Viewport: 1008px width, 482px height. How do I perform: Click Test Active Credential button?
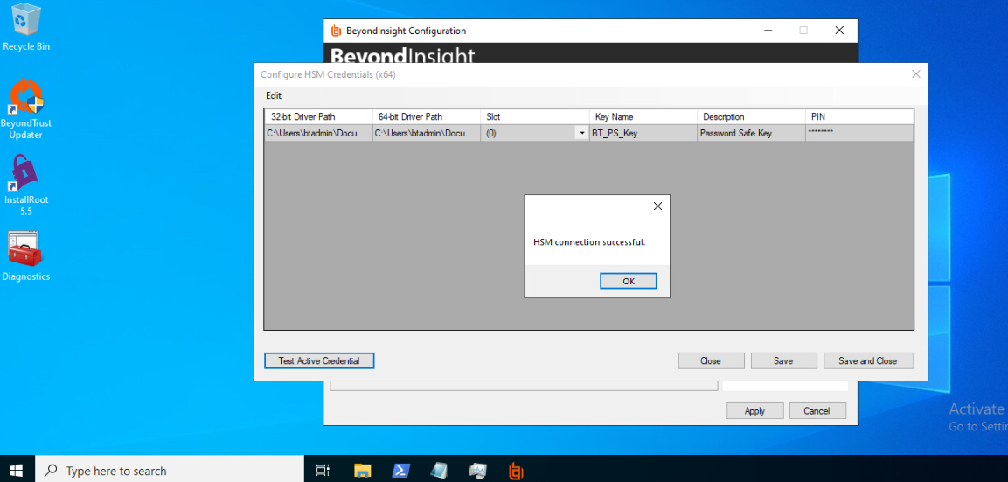tap(319, 361)
